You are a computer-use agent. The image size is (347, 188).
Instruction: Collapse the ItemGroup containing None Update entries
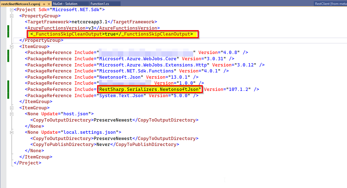11,108
